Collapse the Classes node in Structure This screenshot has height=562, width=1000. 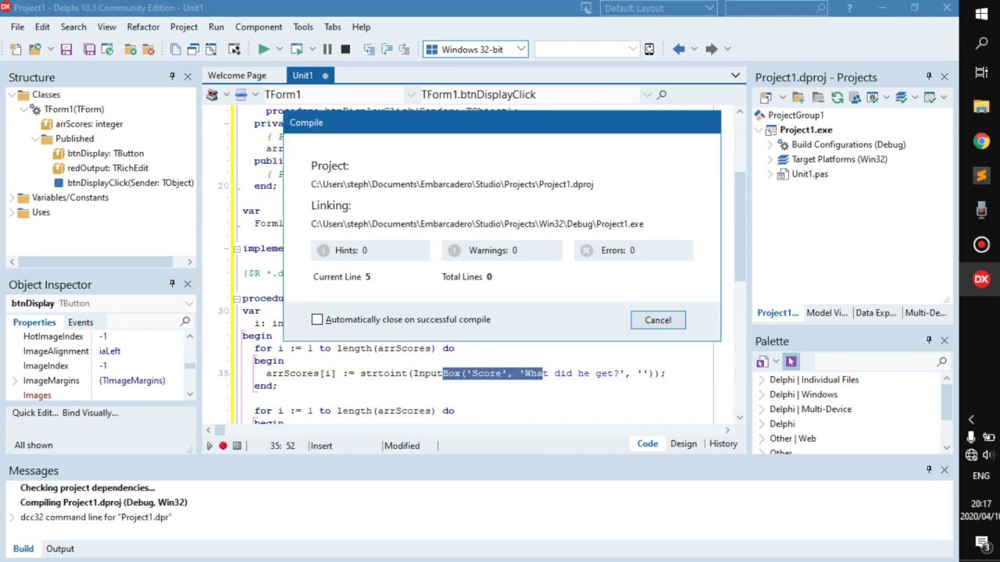13,94
